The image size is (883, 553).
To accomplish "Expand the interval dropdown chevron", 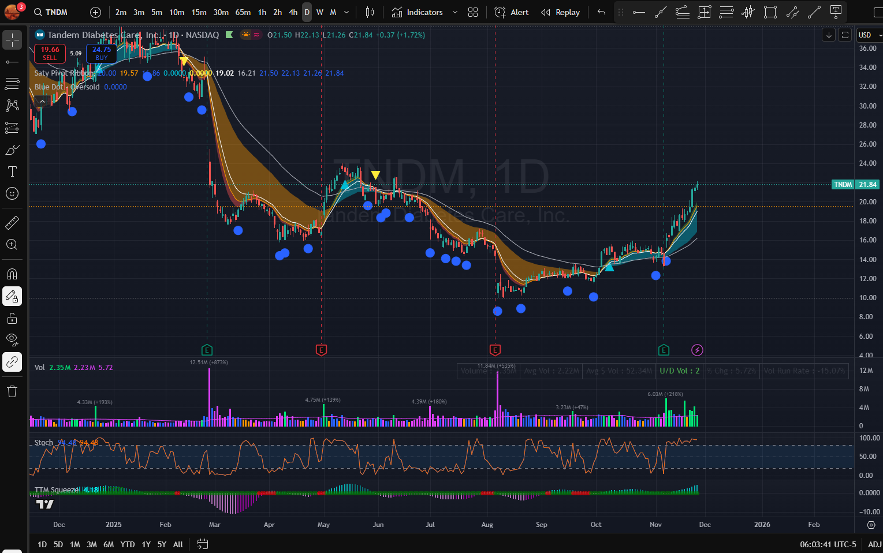I will 347,12.
